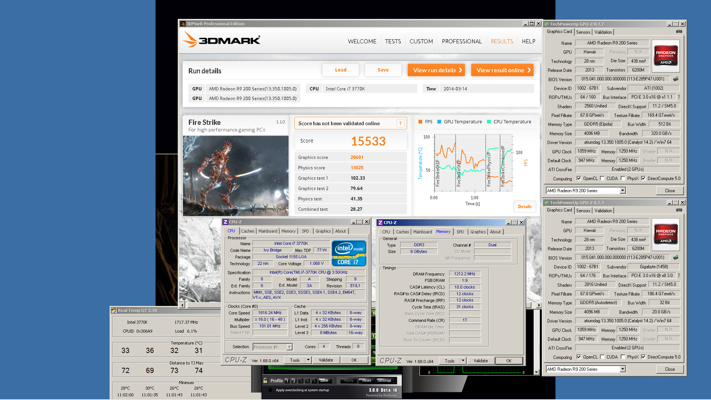The image size is (711, 400).
Task: Enable Apply overclocking at system startup
Action: [271, 390]
